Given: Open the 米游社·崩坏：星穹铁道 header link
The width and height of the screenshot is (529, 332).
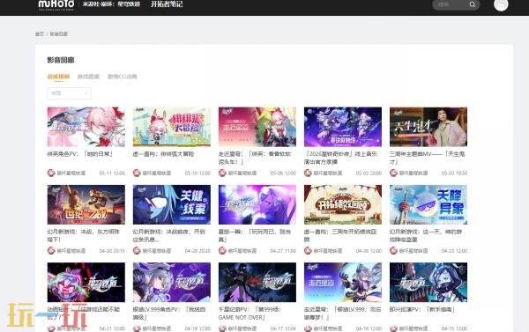Looking at the screenshot, I should tap(111, 4).
